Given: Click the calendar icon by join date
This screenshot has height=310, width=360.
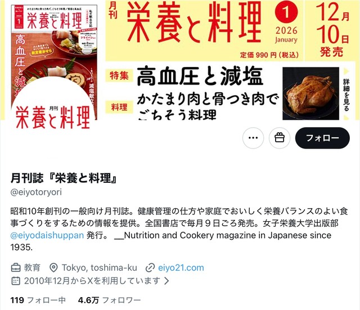Looking at the screenshot, I should 16,281.
